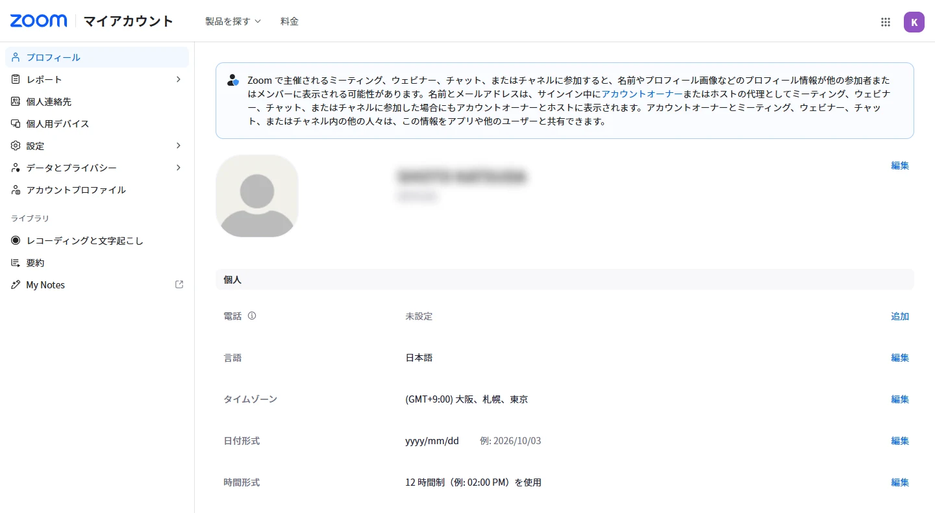This screenshot has width=935, height=513.
Task: Click My Notes external link icon
Action: [x=179, y=284]
